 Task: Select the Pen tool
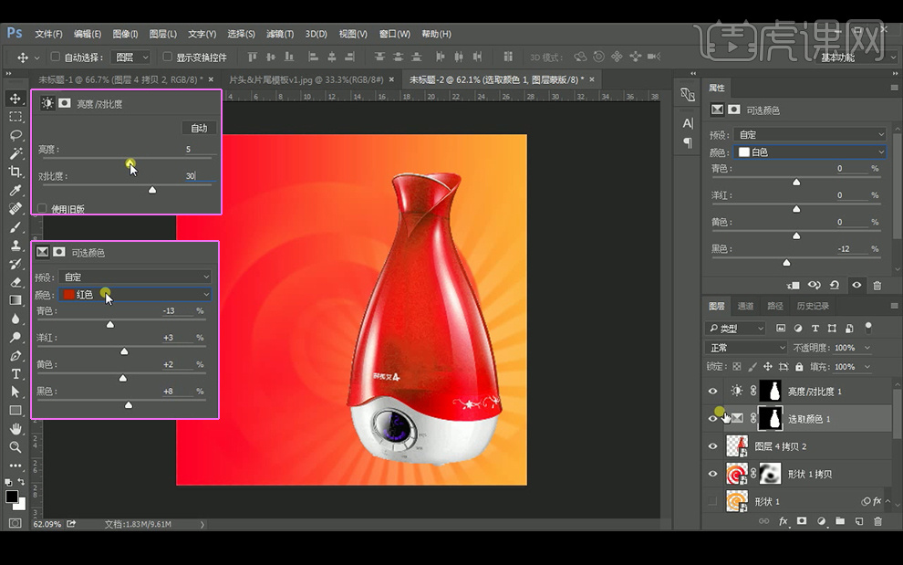point(16,355)
